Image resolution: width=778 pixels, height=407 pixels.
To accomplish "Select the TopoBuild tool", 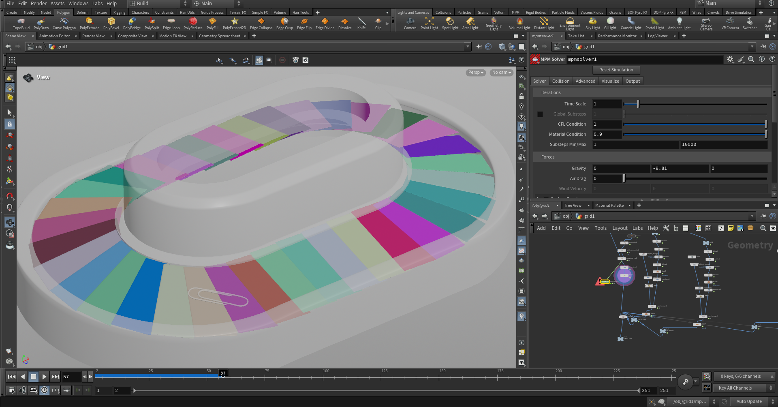I will click(21, 24).
